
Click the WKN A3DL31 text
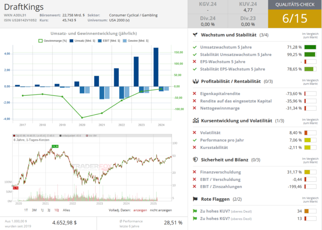click(x=15, y=15)
